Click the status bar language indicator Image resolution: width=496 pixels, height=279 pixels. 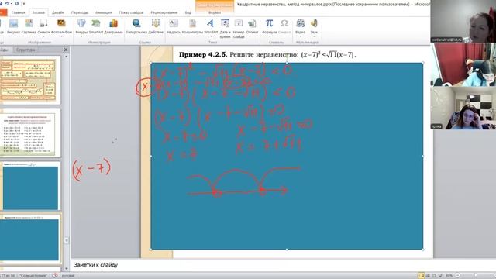coord(68,276)
